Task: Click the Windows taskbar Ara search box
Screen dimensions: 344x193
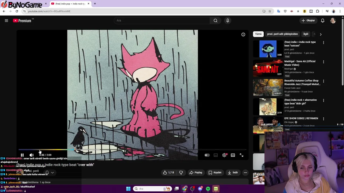Action: tap(152, 189)
